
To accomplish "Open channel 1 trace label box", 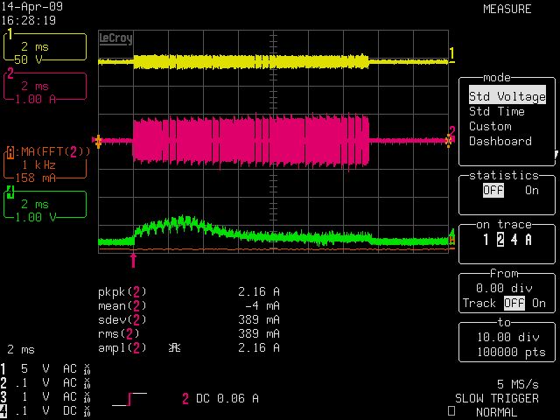I will click(x=45, y=47).
